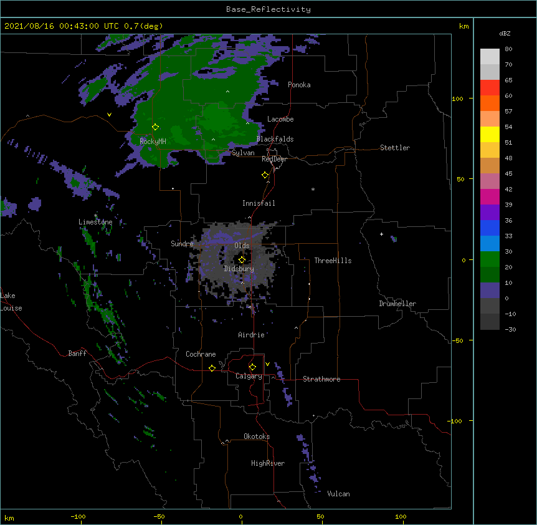Click the white plus marker north of Drumheller
The height and width of the screenshot is (525, 537).
point(381,234)
